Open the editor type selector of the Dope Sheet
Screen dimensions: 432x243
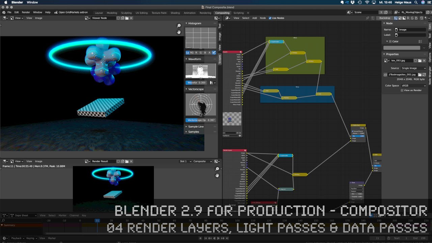[x=4, y=215]
